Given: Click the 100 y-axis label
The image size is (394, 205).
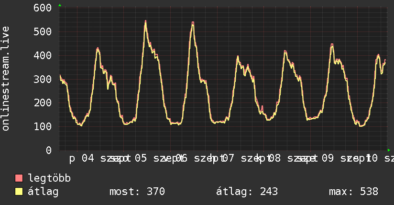Looking at the screenshot, I should pyautogui.click(x=43, y=126).
